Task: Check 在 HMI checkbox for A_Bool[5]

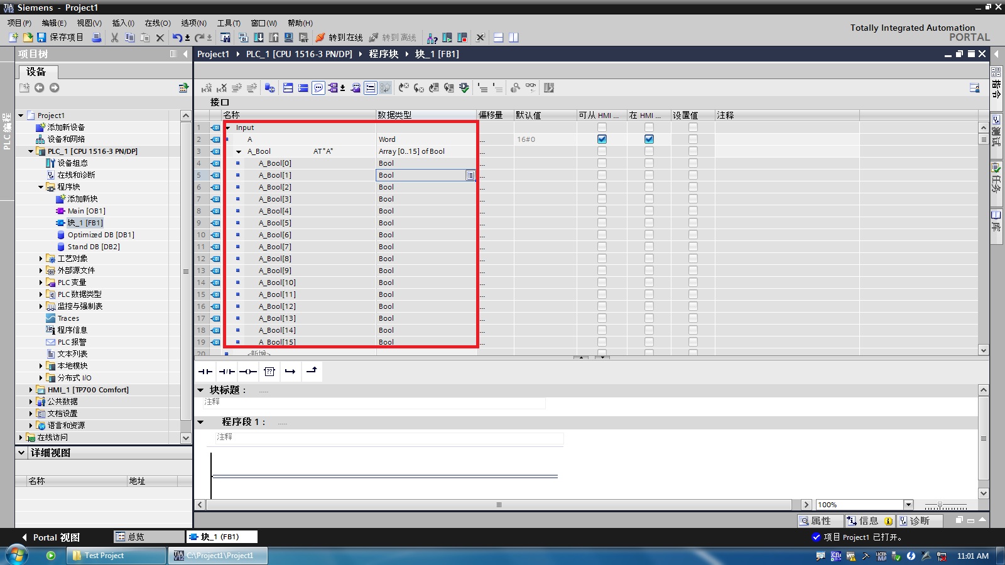Action: click(649, 223)
